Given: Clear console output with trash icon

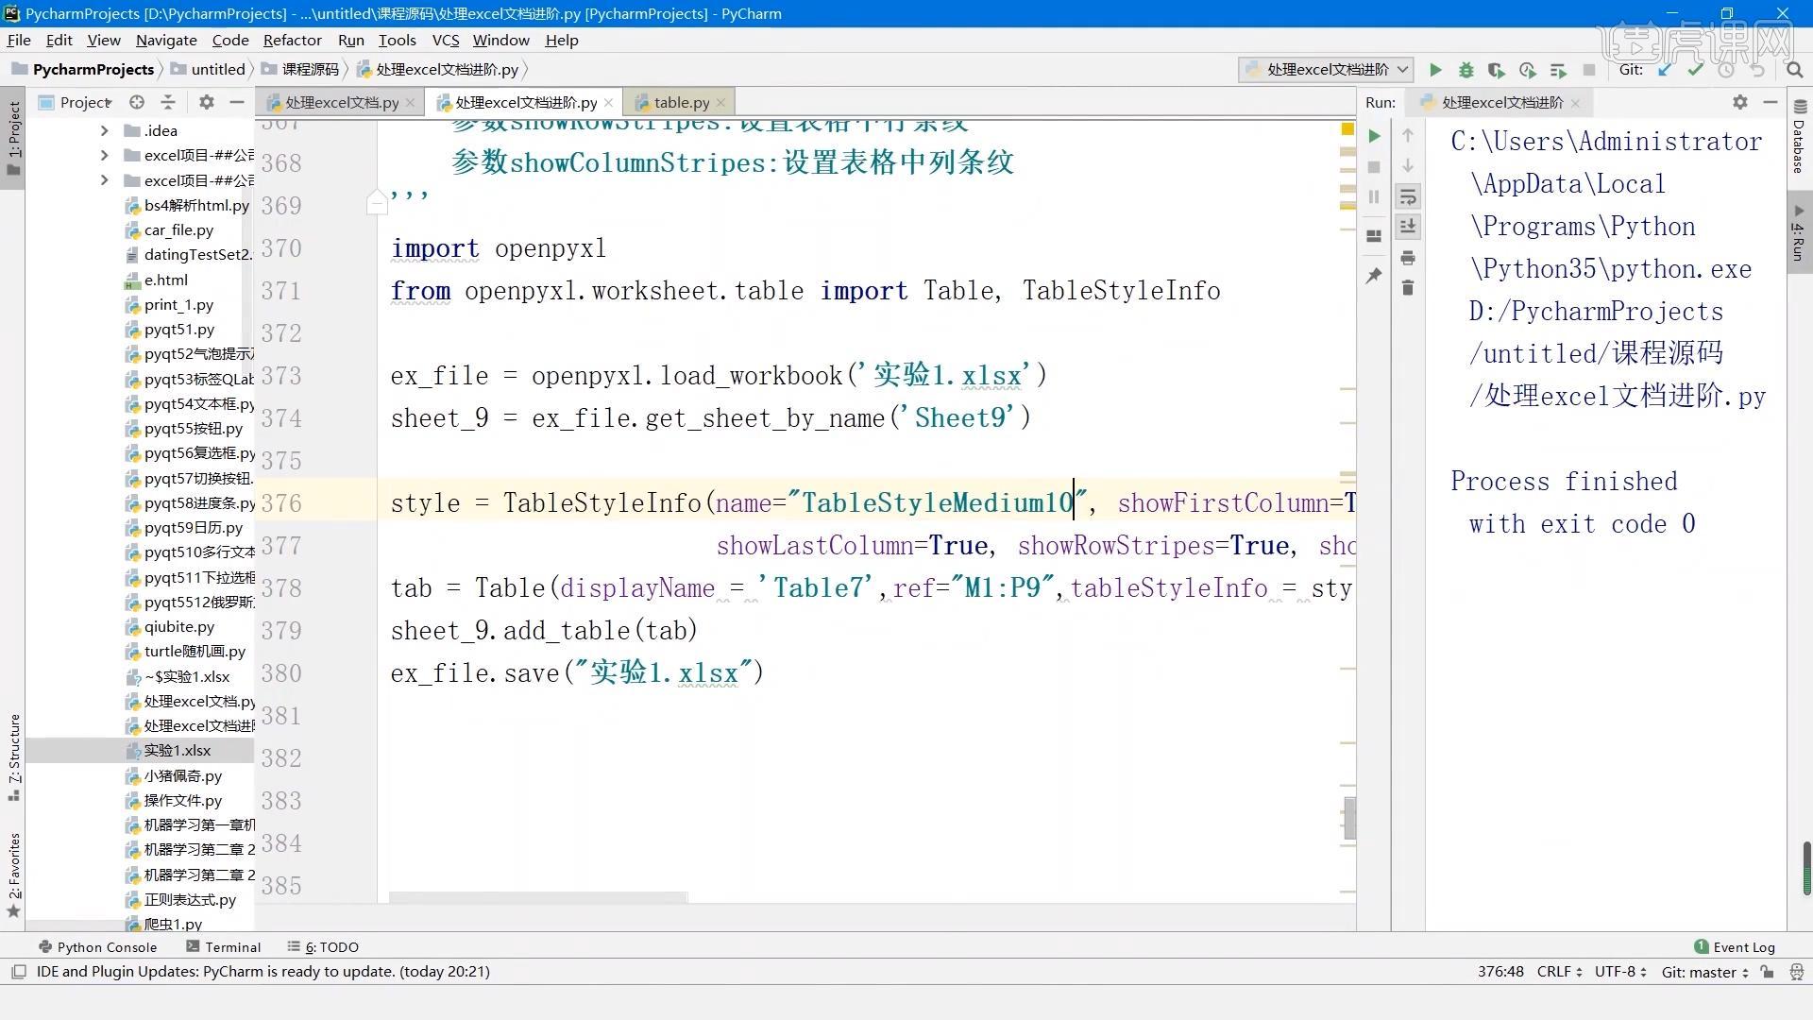Looking at the screenshot, I should pyautogui.click(x=1408, y=288).
